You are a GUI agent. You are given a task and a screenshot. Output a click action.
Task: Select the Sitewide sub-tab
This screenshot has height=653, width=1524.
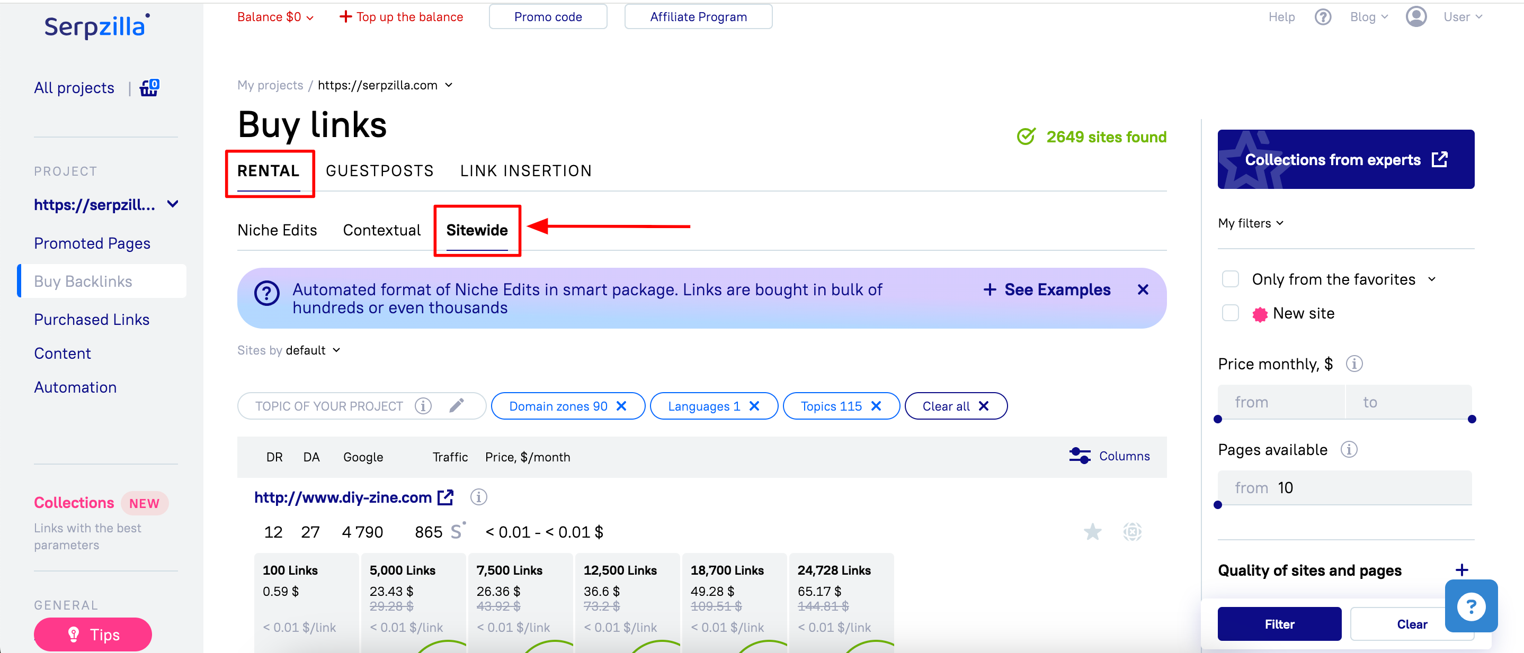(477, 230)
